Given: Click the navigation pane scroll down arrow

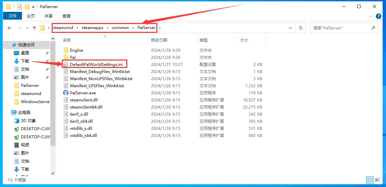Looking at the screenshot, I should point(53,173).
